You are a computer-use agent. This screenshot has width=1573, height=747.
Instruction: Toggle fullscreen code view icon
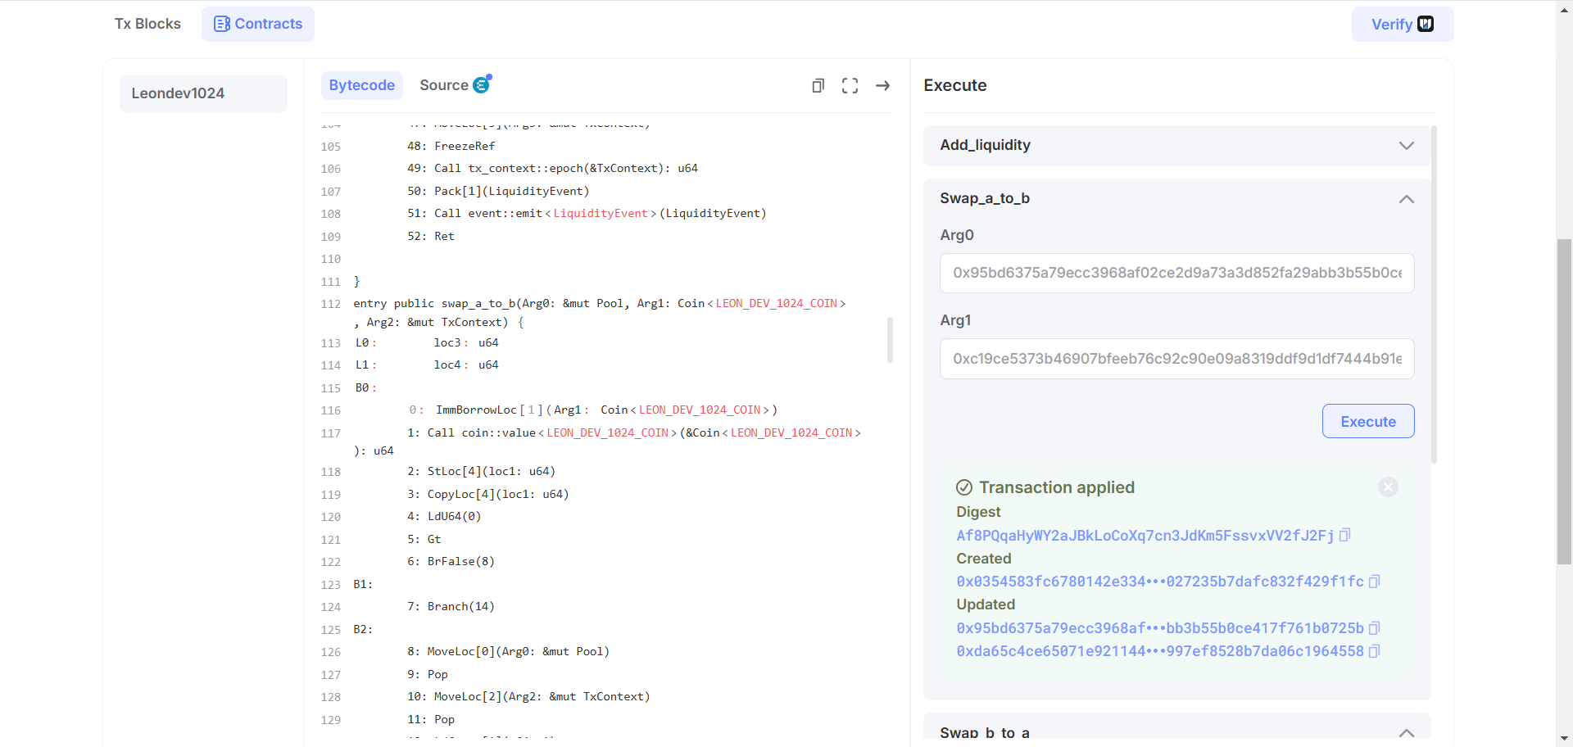850,85
